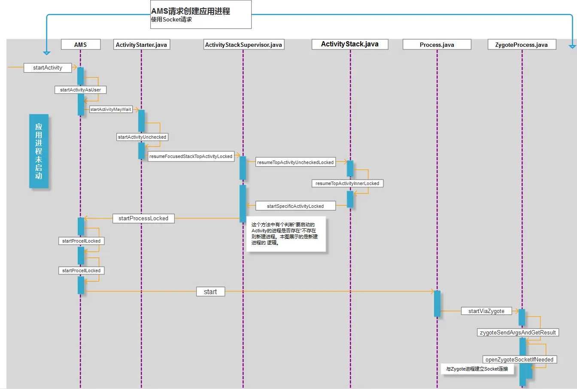Click the AMS请求创建应用进程 title box
This screenshot has width=577, height=389.
pyautogui.click(x=201, y=14)
